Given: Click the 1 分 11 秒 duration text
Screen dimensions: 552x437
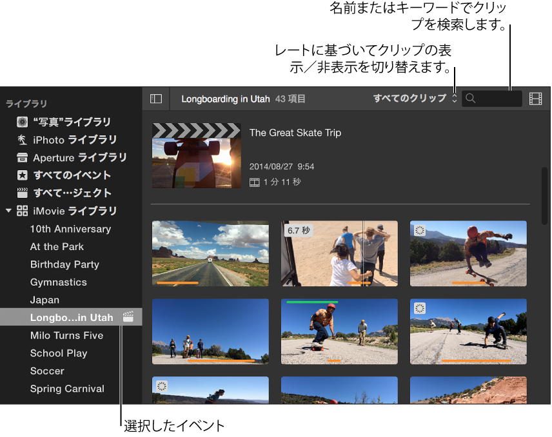Looking at the screenshot, I should (282, 182).
